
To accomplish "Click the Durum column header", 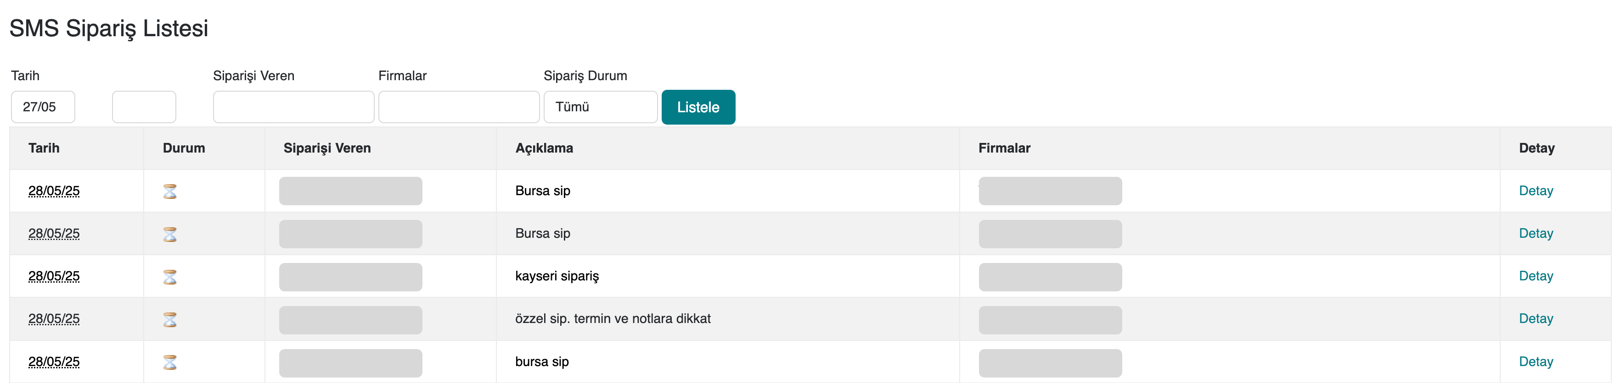I will pyautogui.click(x=184, y=148).
